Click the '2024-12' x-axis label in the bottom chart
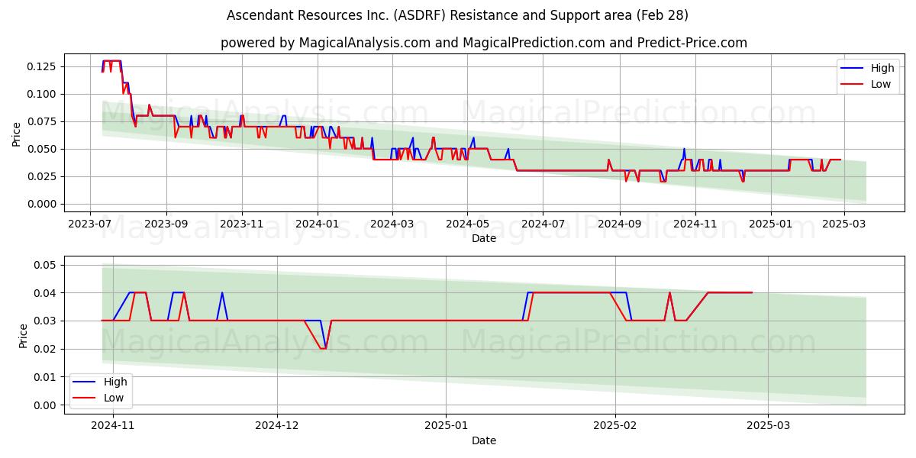Screen dimensions: 916x458 (277, 427)
